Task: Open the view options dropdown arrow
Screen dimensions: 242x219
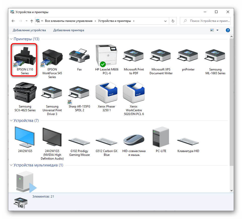Action: pyautogui.click(x=217, y=30)
